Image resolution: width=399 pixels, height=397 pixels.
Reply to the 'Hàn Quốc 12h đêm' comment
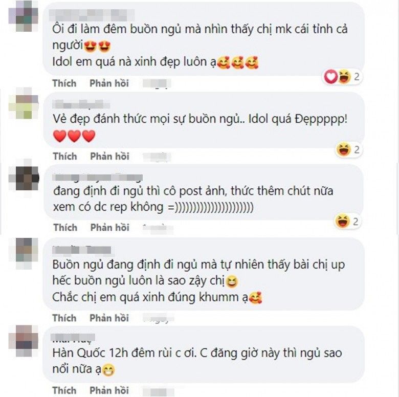point(109,391)
